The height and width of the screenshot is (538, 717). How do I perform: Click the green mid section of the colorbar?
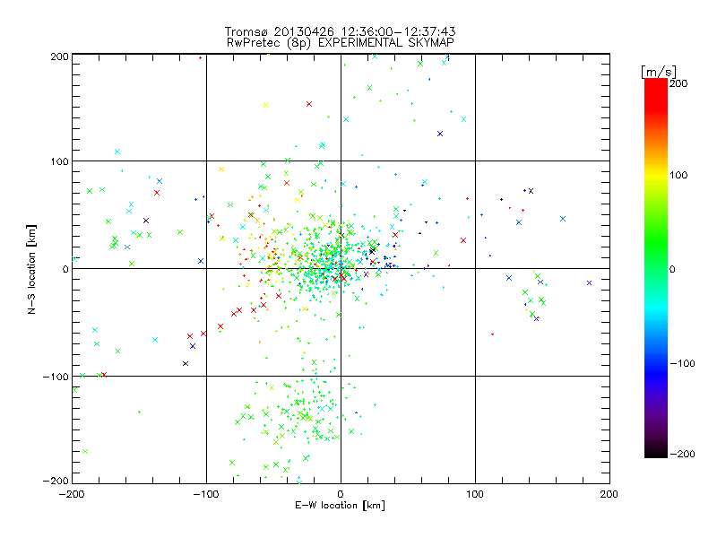tap(656, 247)
